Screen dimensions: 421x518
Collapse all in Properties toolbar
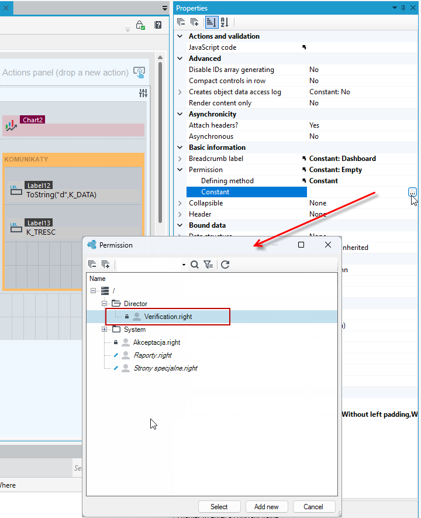[x=181, y=22]
